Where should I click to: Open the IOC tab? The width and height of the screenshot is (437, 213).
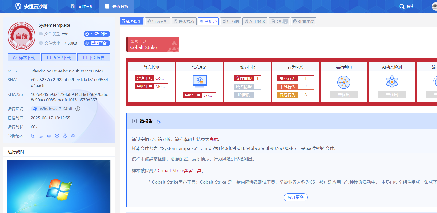click(x=279, y=21)
